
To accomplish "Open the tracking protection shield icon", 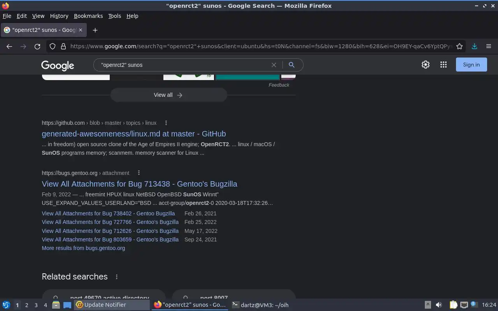I will (53, 46).
